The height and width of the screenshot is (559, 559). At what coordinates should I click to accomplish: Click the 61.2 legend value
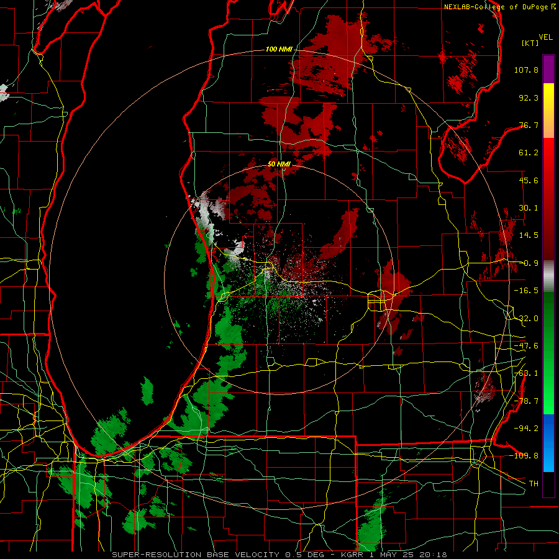pos(529,153)
